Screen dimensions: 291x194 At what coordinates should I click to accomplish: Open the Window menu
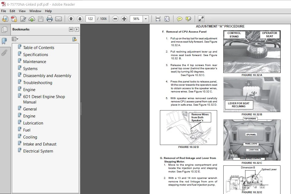pos(35,11)
